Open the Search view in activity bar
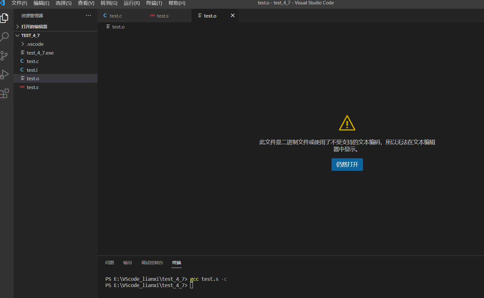 click(x=4, y=37)
